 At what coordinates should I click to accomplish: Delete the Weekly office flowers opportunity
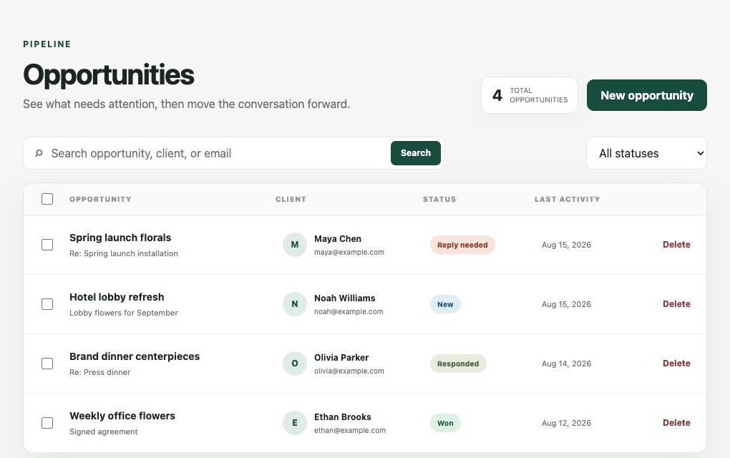pyautogui.click(x=676, y=423)
